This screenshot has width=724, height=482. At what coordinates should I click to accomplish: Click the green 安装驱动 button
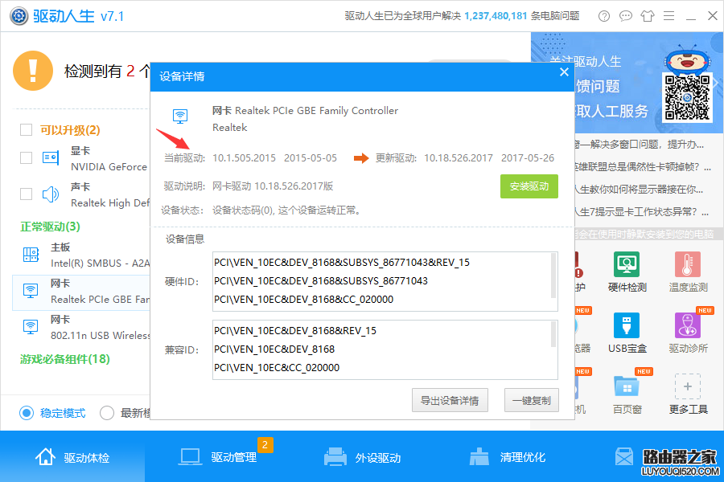pyautogui.click(x=529, y=186)
